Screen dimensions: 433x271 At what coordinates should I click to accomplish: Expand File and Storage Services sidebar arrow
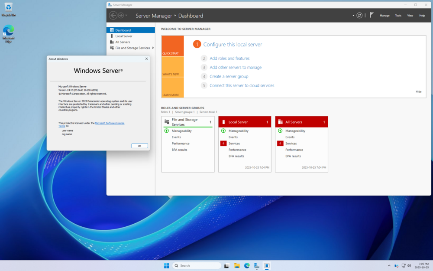click(153, 48)
